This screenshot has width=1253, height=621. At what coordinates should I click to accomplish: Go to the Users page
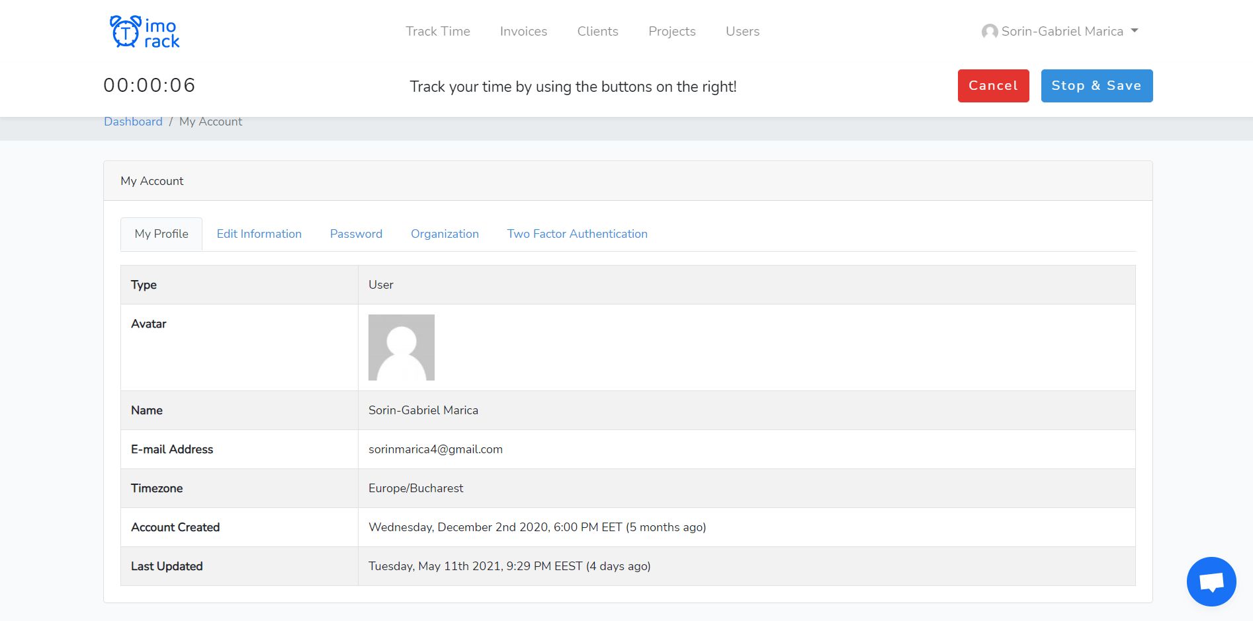[x=742, y=31]
